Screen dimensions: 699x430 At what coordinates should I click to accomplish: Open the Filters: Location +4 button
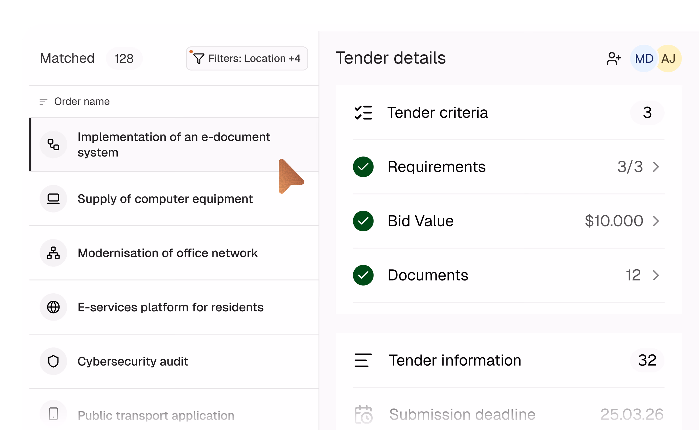pyautogui.click(x=247, y=59)
